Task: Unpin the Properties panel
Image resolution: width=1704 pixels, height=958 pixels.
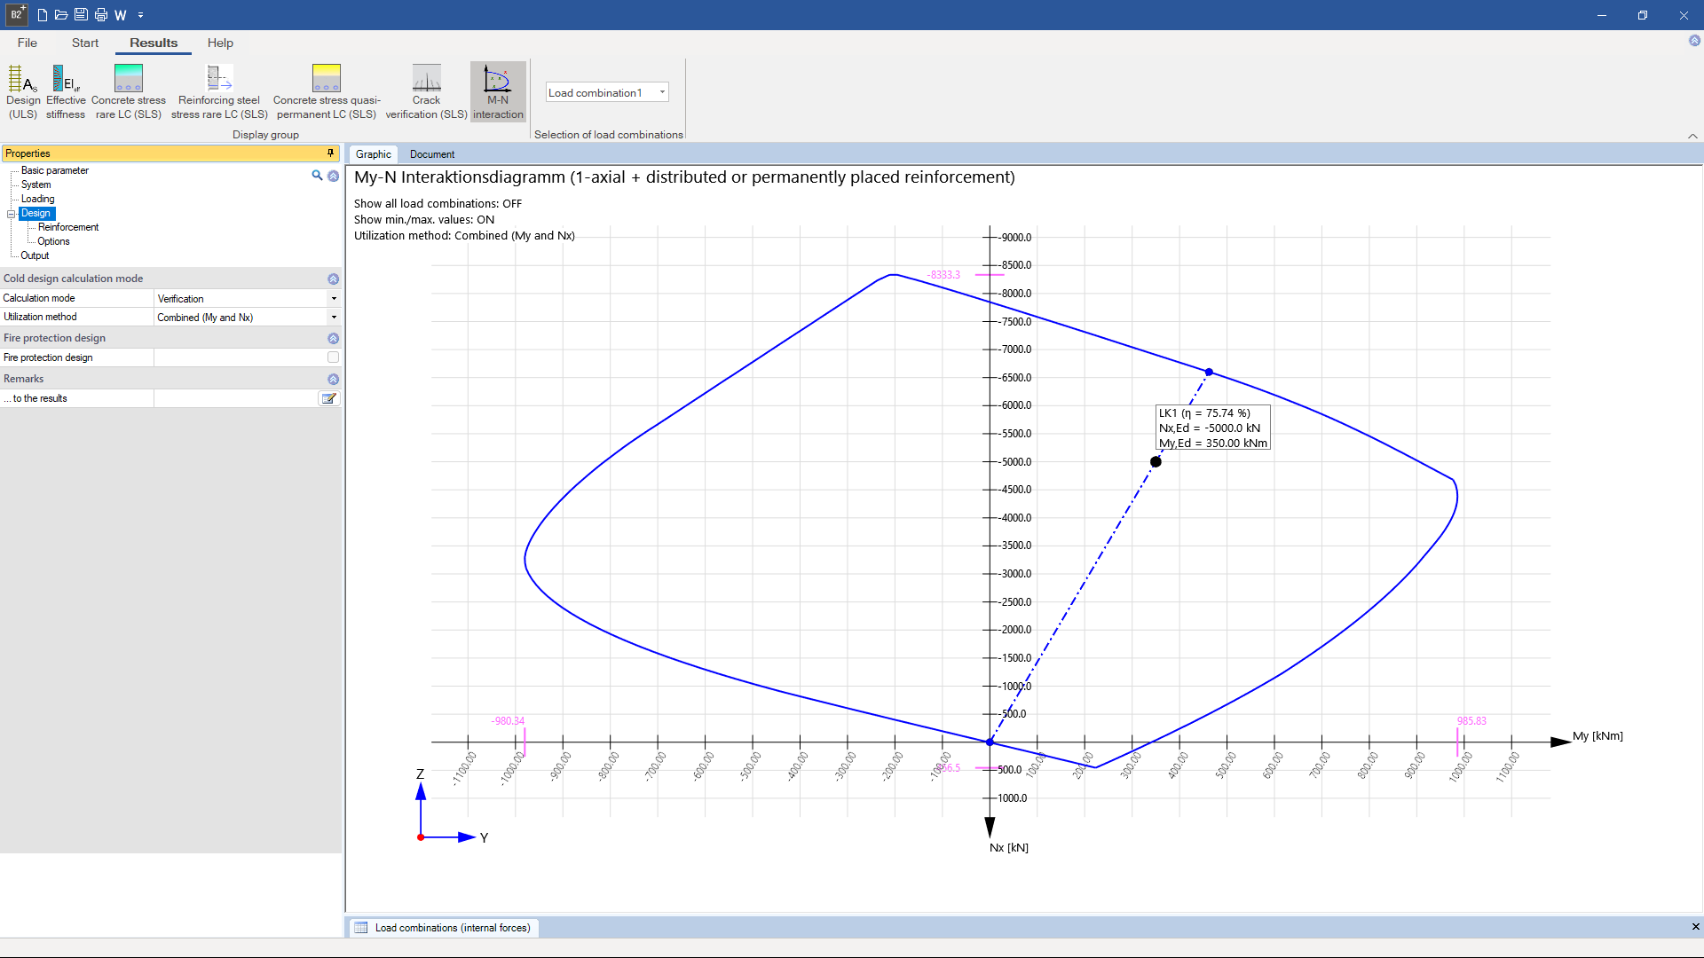Action: [330, 153]
